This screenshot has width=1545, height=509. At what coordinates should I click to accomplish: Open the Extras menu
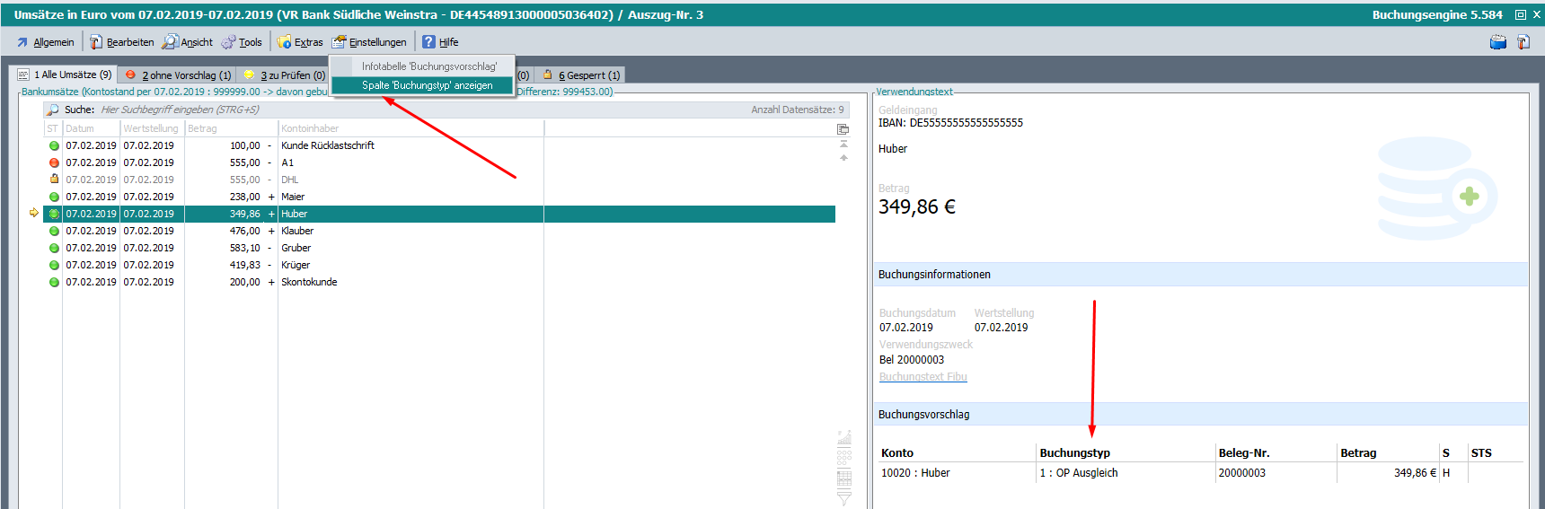(300, 42)
